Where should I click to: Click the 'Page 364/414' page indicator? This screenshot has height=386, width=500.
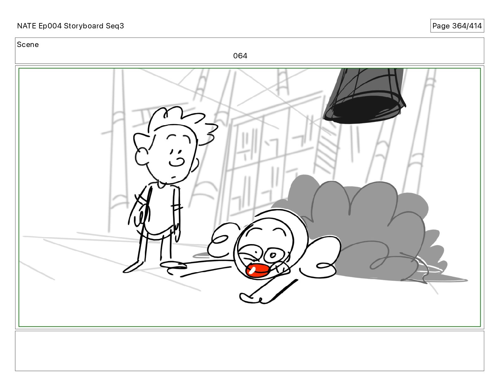coord(457,26)
